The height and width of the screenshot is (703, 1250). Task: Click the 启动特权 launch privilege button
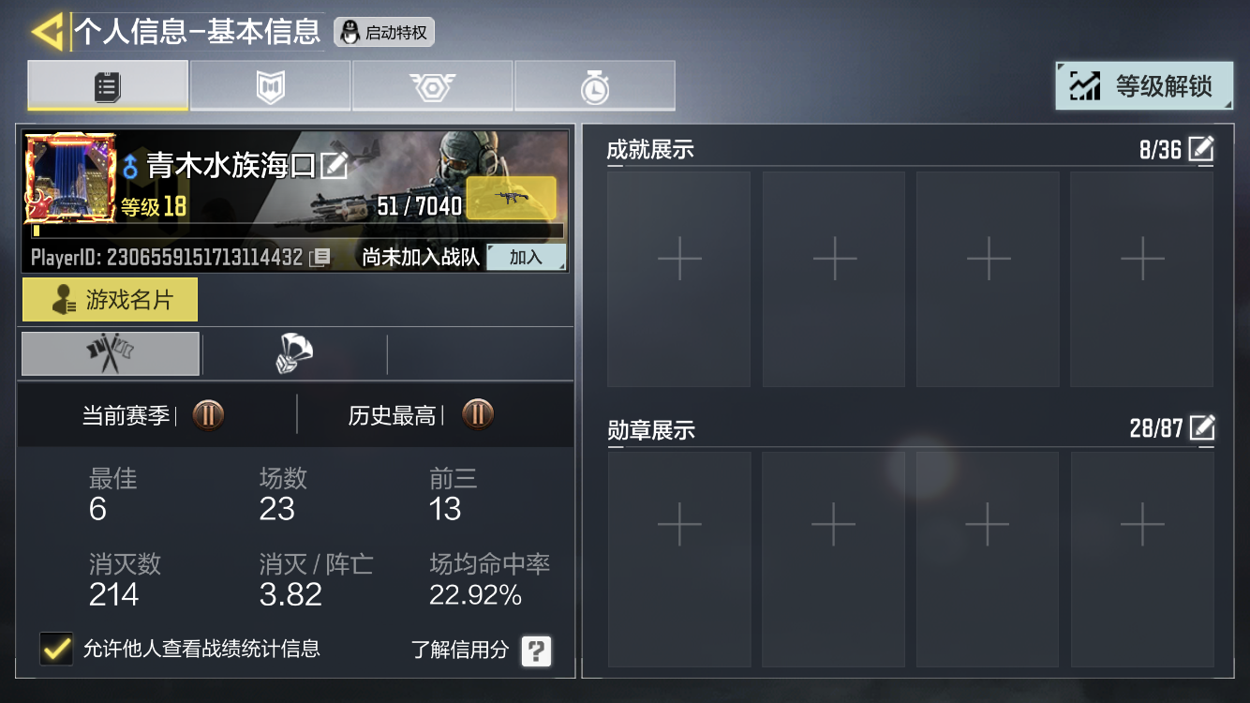(x=384, y=33)
